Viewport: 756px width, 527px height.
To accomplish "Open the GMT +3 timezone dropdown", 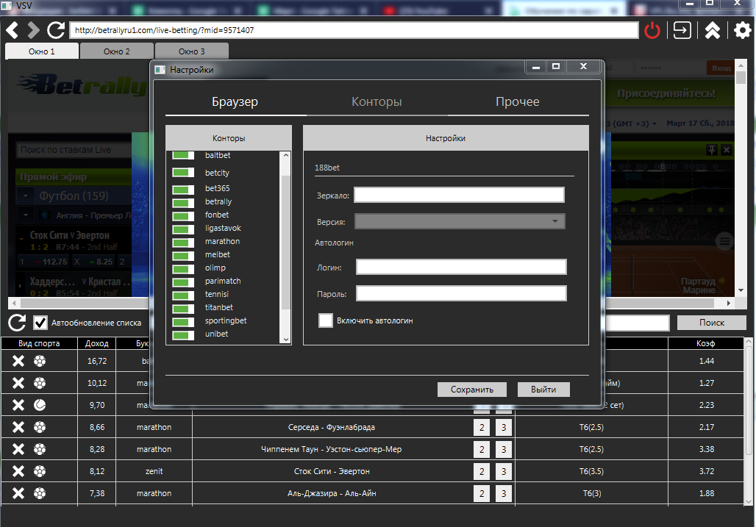I will (655, 123).
